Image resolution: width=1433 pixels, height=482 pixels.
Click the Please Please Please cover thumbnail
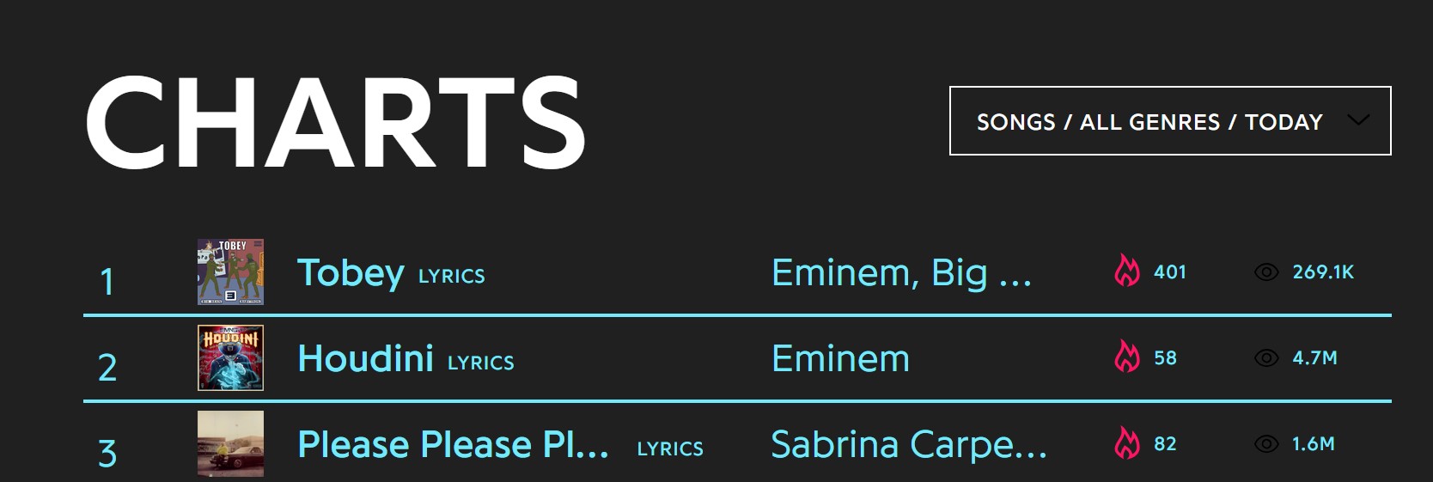point(230,443)
